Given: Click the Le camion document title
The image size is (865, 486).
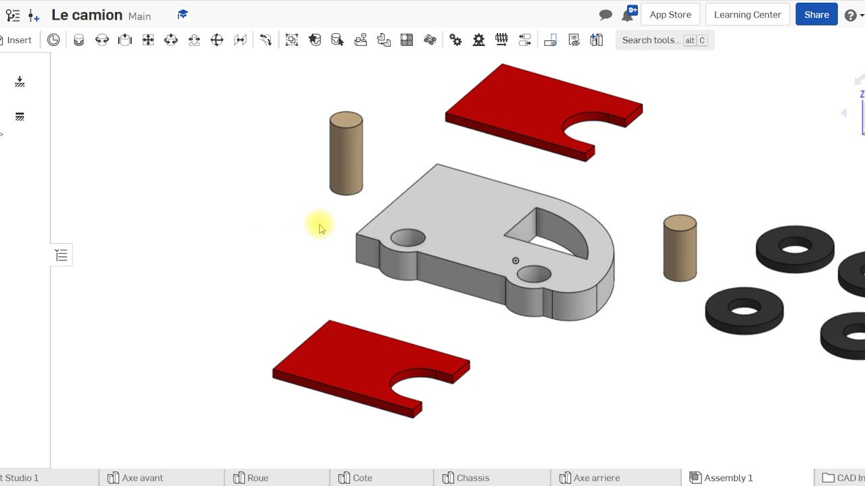Looking at the screenshot, I should [x=87, y=15].
